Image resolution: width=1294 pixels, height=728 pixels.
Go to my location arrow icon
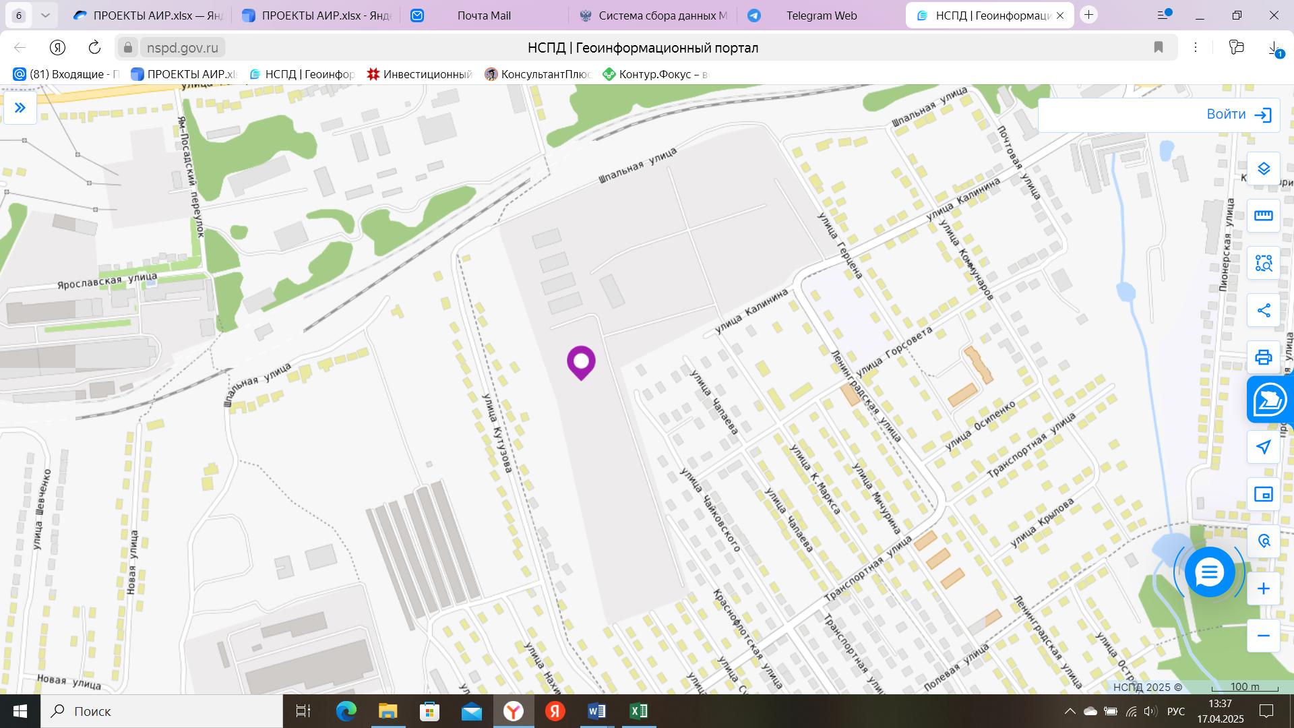coord(1263,447)
